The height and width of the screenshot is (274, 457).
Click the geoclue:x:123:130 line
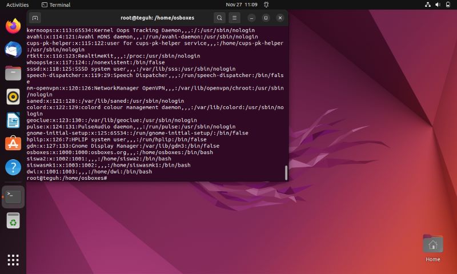tap(111, 120)
